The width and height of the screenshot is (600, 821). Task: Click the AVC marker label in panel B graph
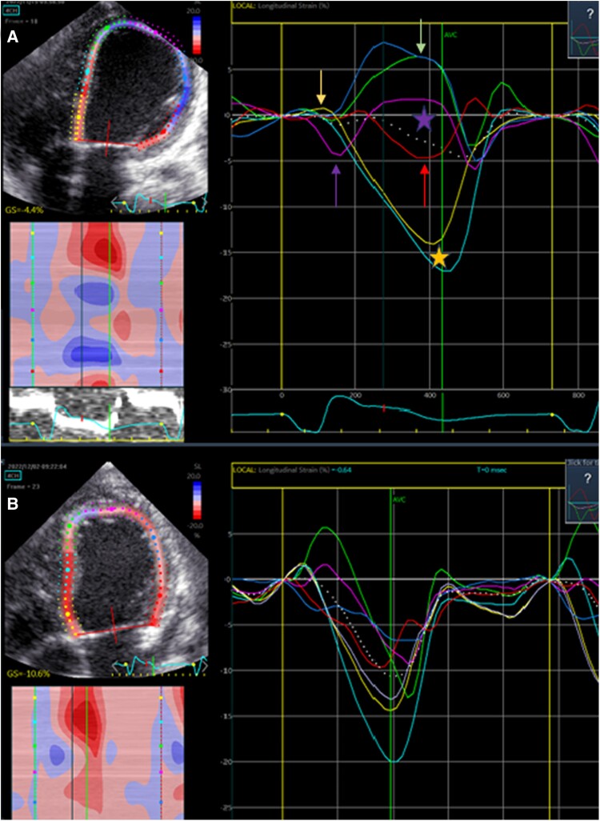pyautogui.click(x=399, y=499)
